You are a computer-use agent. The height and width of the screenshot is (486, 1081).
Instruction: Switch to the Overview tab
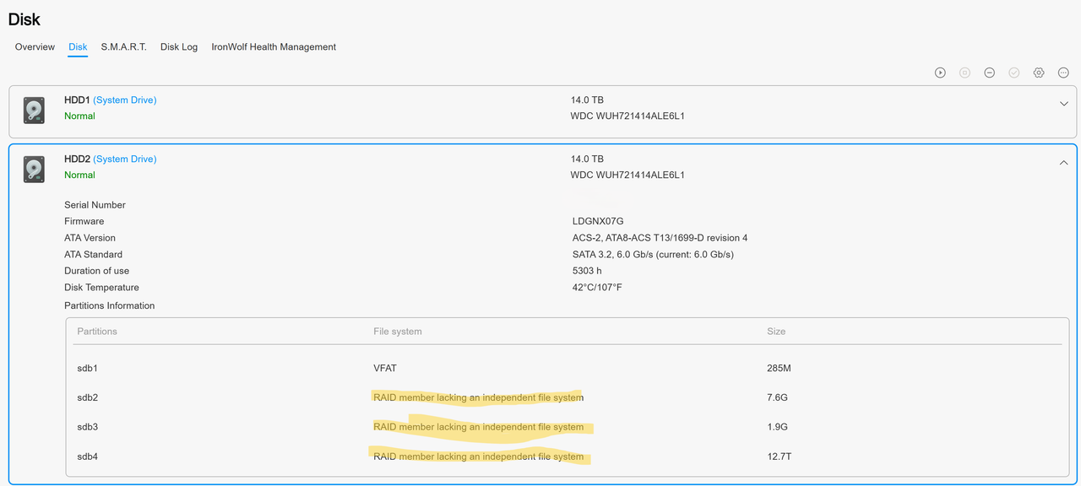[35, 47]
